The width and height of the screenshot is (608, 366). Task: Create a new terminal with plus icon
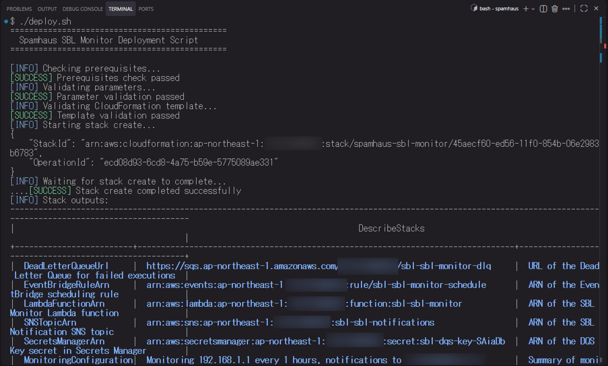pyautogui.click(x=525, y=9)
